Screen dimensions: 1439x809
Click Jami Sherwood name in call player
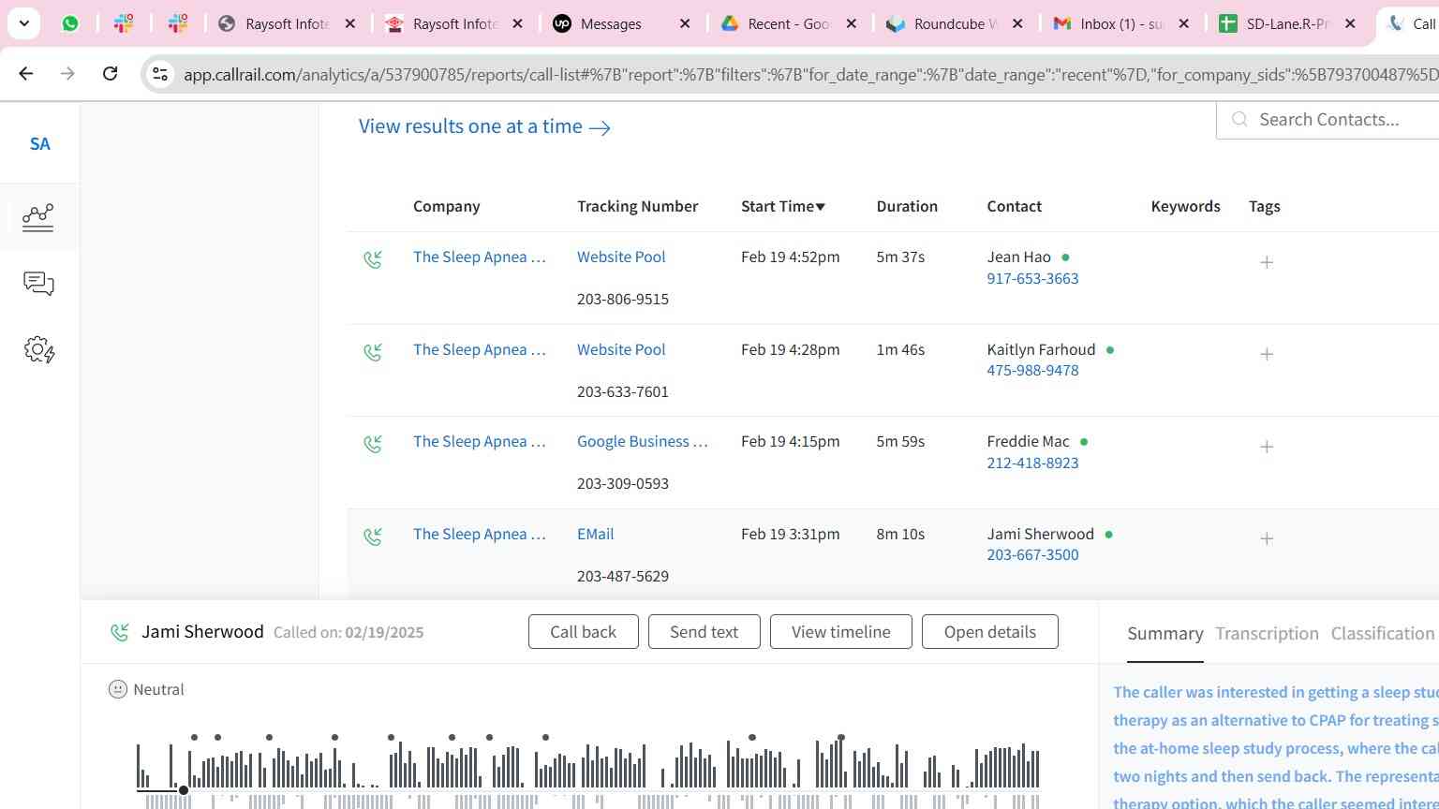202,632
